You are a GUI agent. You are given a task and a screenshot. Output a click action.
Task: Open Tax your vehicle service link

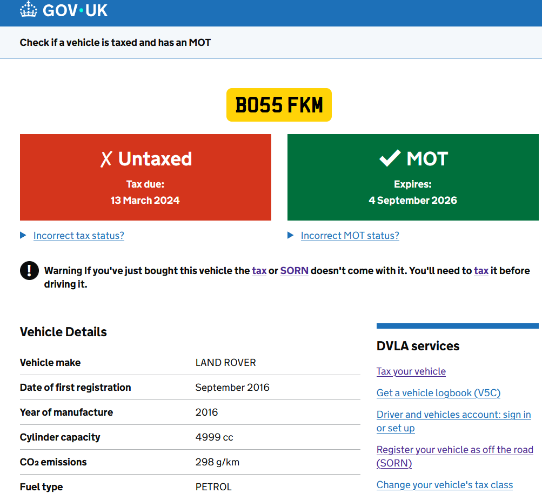(x=411, y=371)
